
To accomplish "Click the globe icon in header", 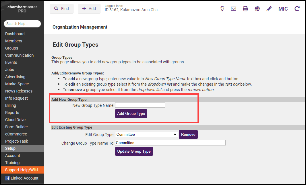I will tap(257, 9).
